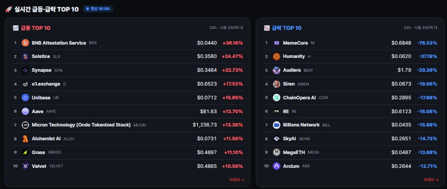Click the BNB Attestation Service coin icon

[25, 43]
